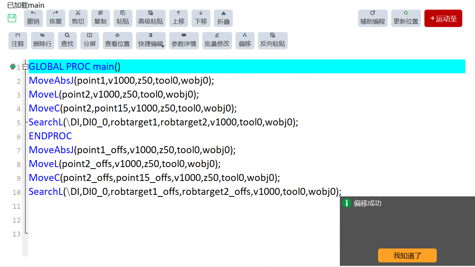Dismiss notification with 我知道了
This screenshot has height=267, width=475.
[x=407, y=255]
